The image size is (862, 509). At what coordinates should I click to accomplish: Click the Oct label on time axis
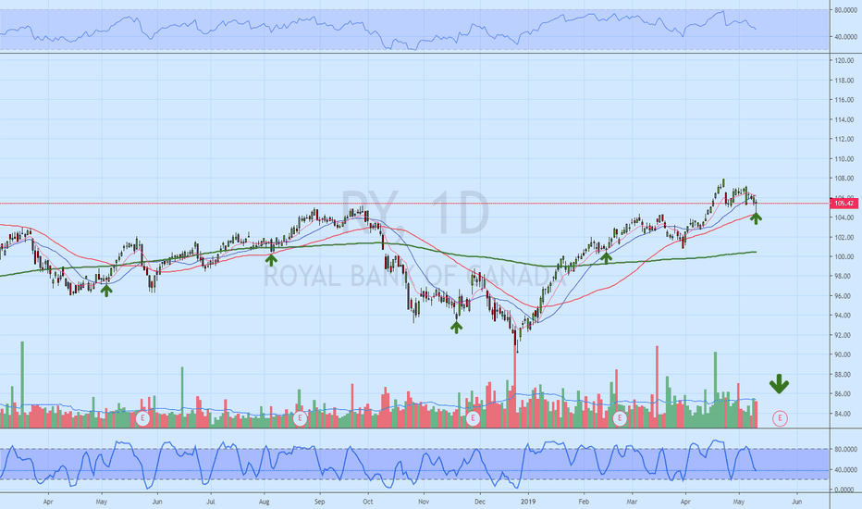coord(368,502)
